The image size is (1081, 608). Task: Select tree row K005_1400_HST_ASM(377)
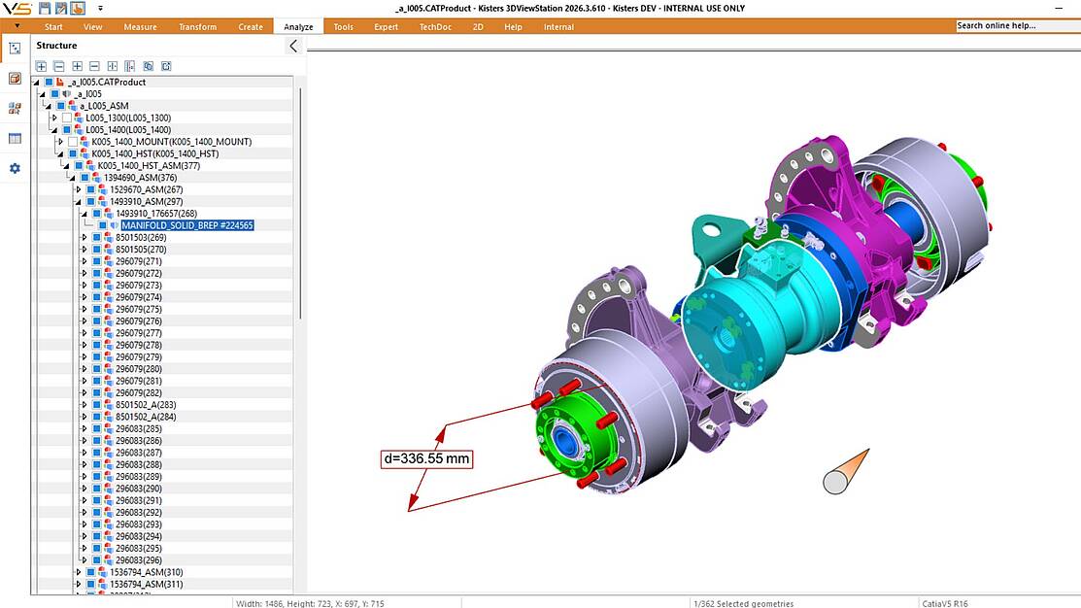[149, 165]
